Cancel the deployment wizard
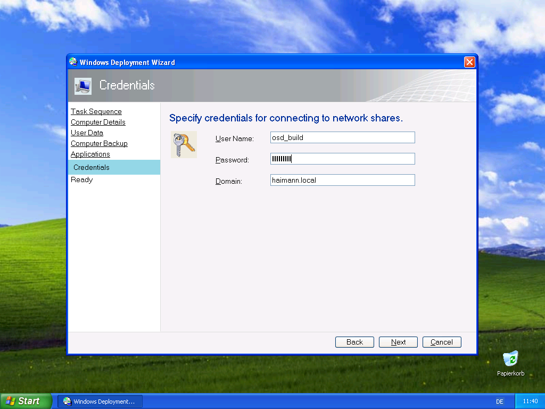Screen dimensions: 545x409 (442, 342)
